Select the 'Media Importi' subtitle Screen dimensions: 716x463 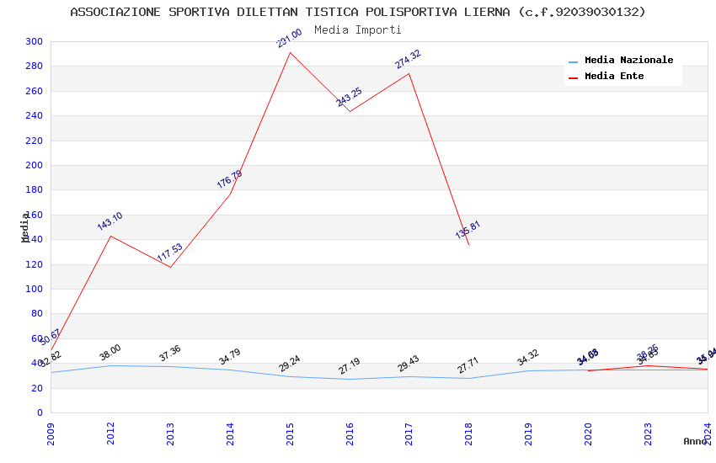pyautogui.click(x=358, y=30)
